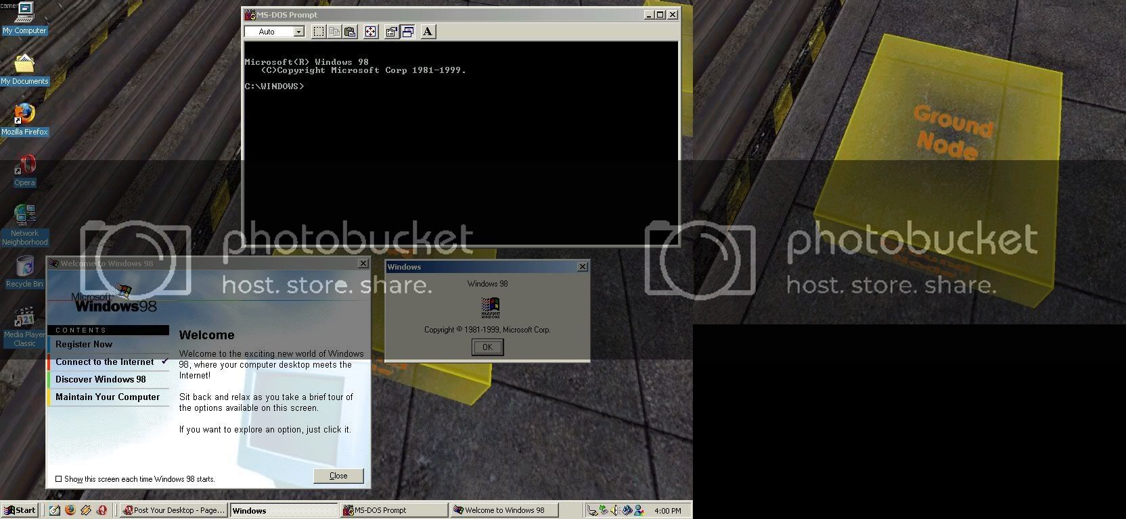
Task: Open the Opera desktop icon
Action: 24,166
